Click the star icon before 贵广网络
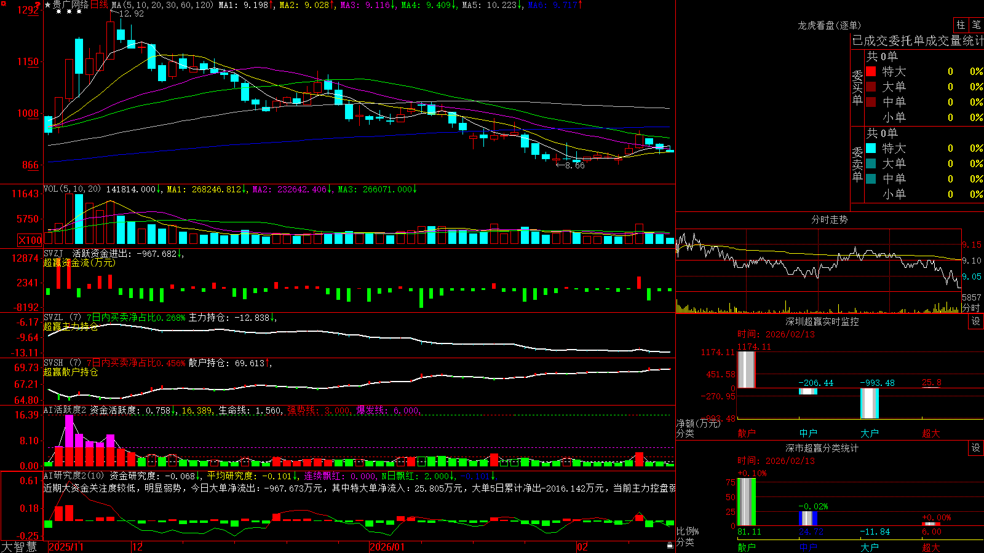 [x=47, y=5]
